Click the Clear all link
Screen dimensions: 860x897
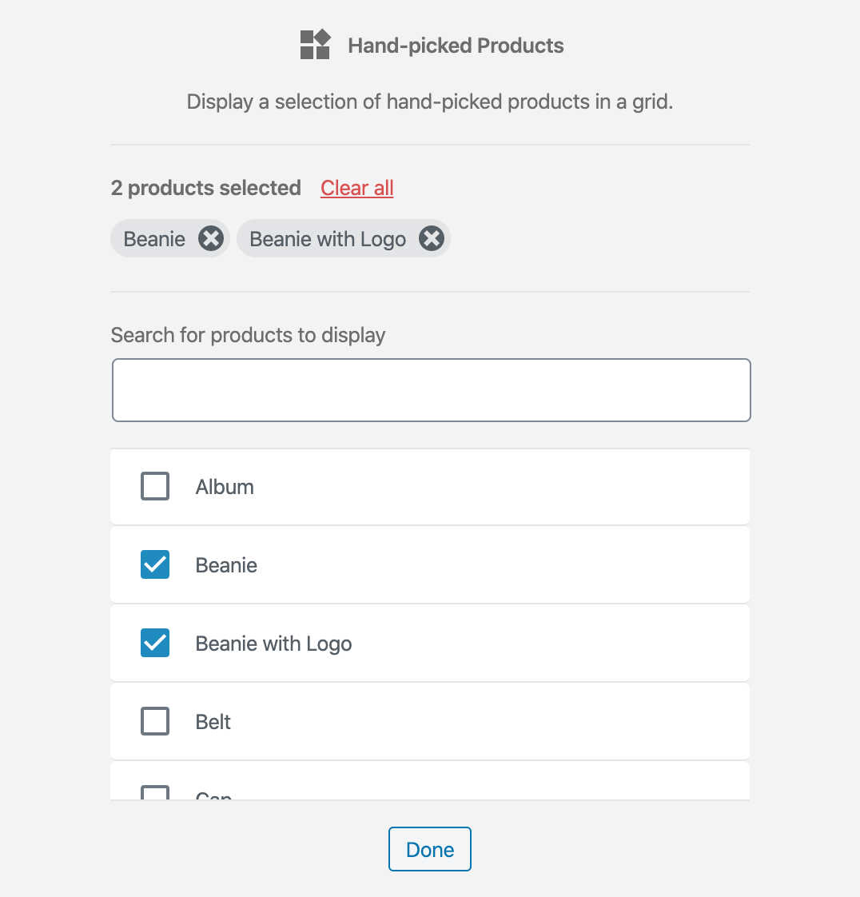(x=356, y=188)
